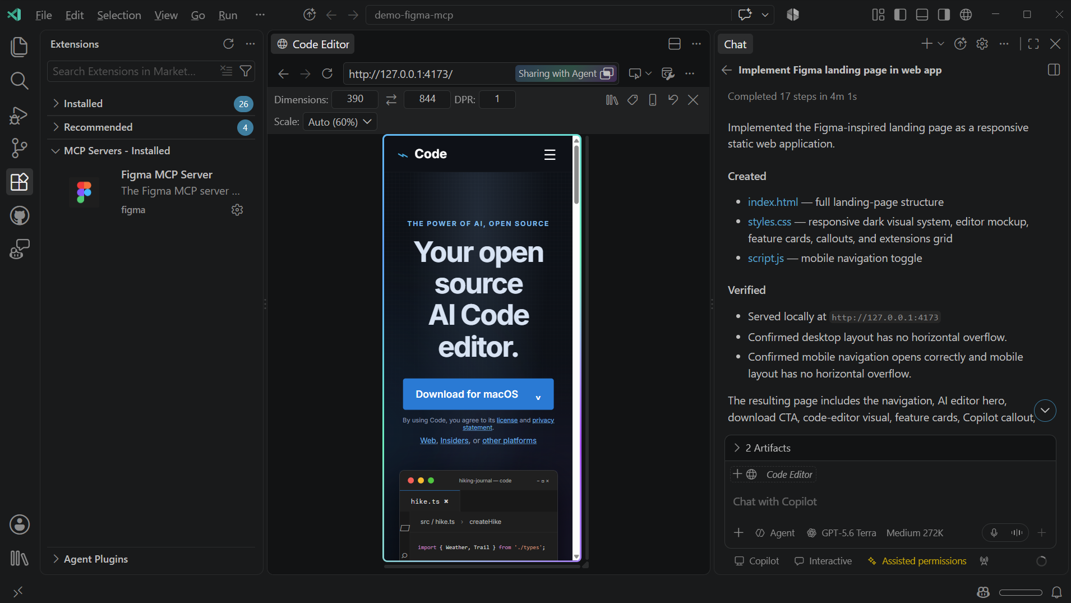Toggle Interactive mode in chat
1071x603 pixels.
pos(823,561)
